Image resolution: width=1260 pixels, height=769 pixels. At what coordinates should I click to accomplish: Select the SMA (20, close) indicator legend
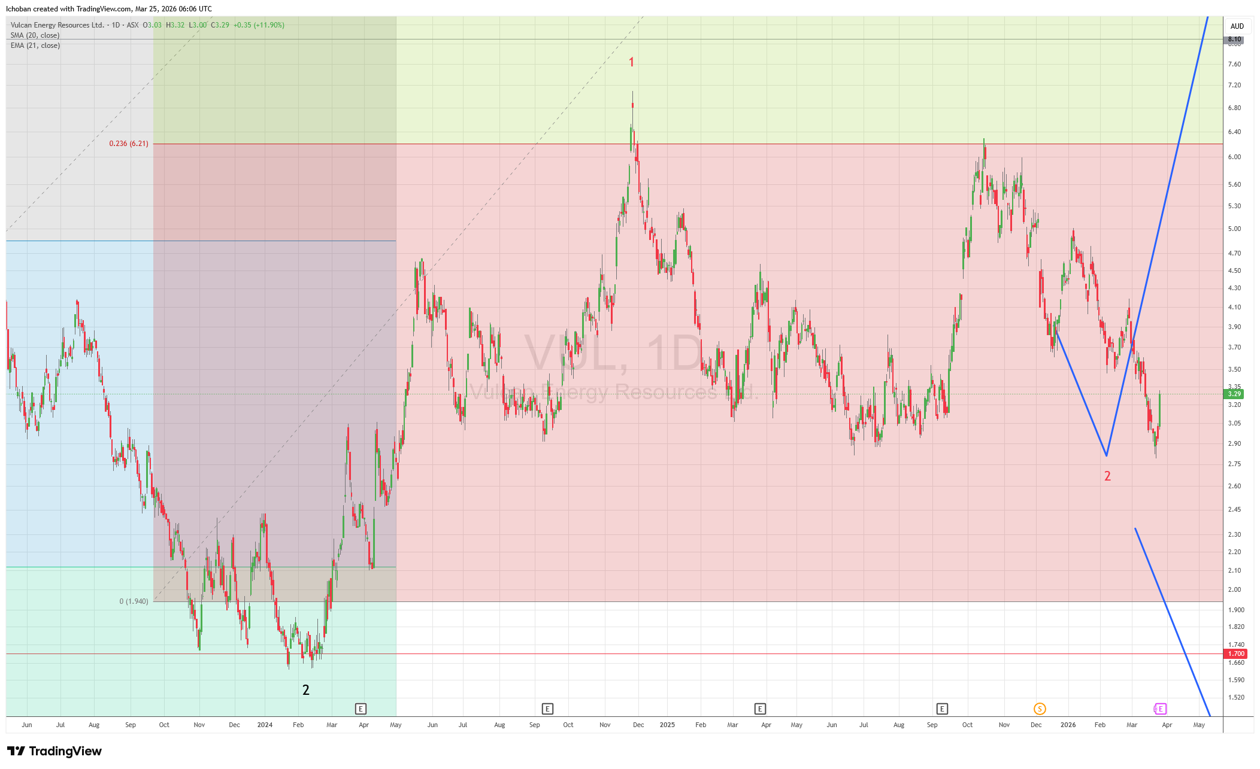35,35
